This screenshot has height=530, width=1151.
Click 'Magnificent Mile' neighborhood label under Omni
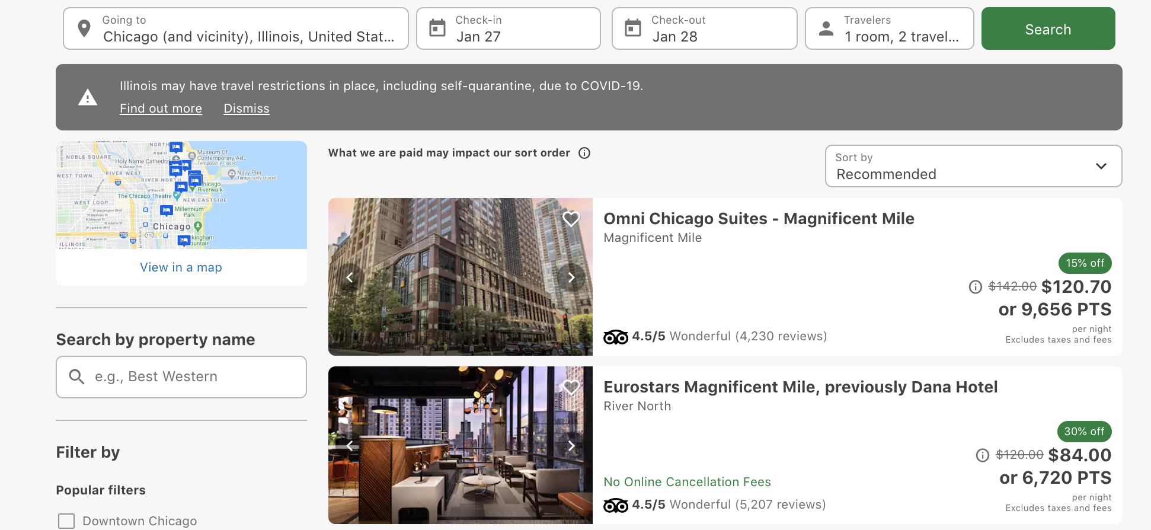[653, 238]
